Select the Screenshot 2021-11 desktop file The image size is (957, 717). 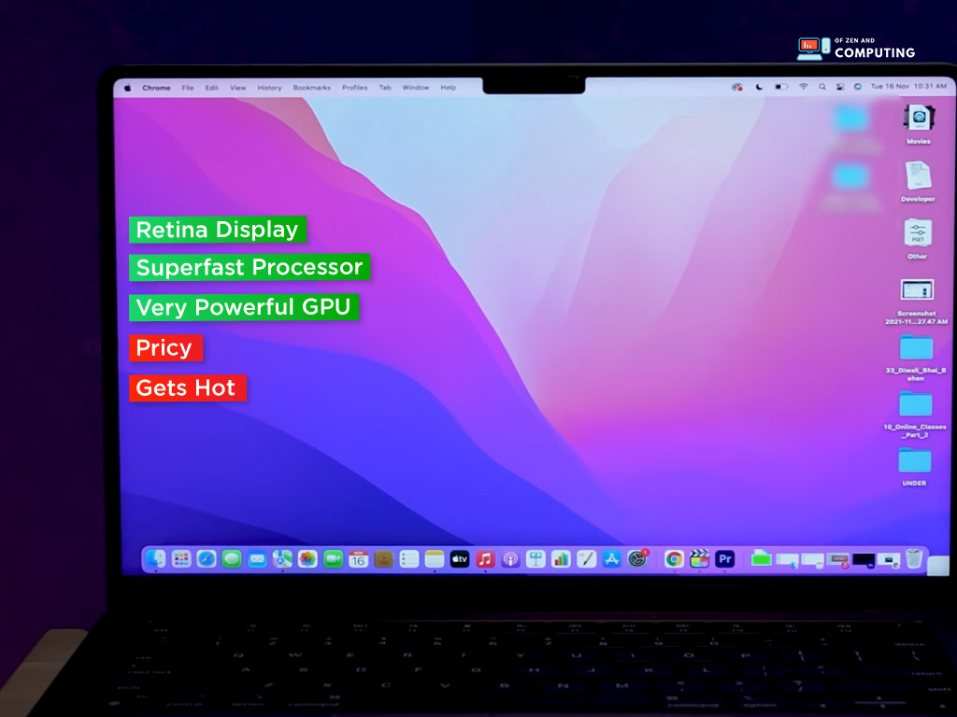[917, 302]
